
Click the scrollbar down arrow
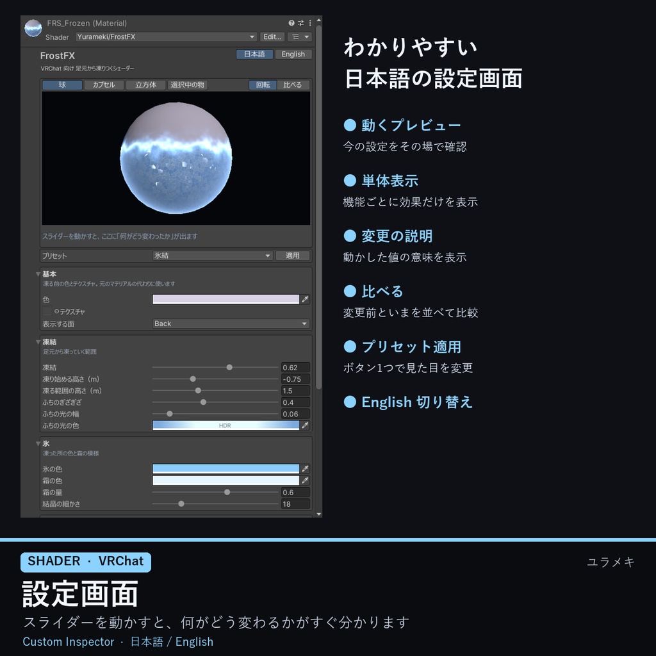319,514
